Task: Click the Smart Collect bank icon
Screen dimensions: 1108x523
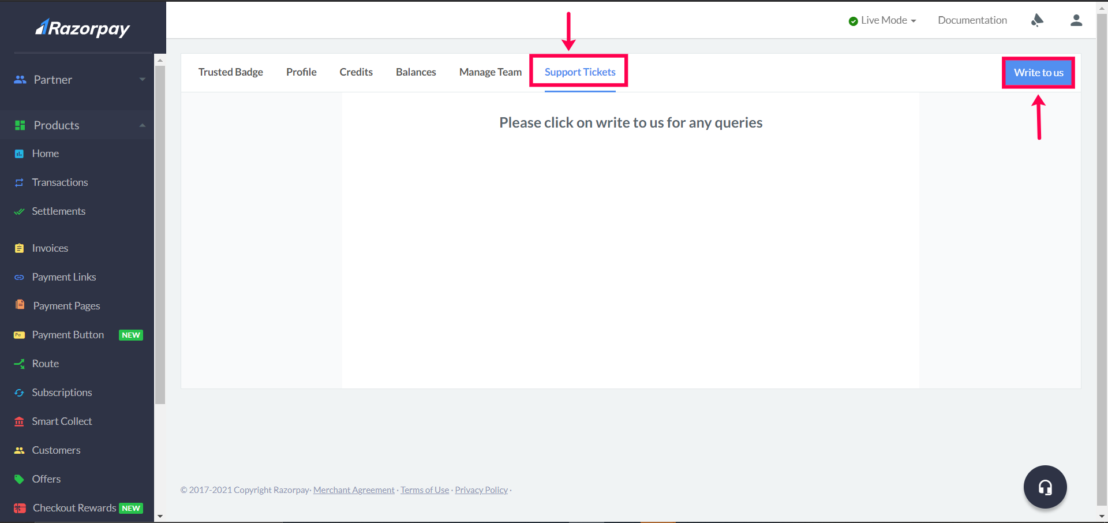Action: [19, 421]
